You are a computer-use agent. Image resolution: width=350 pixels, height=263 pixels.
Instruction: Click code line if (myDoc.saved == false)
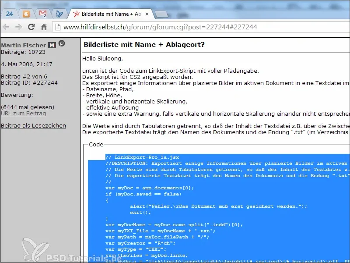[143, 194]
